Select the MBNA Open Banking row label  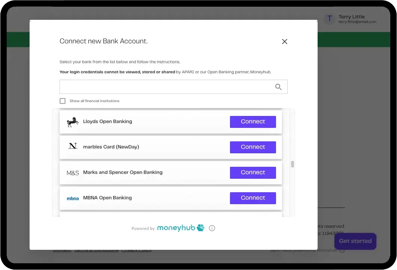[x=107, y=198]
